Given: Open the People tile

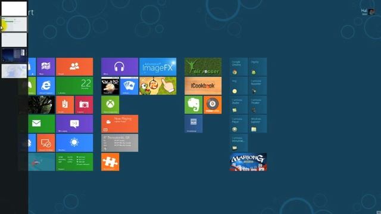Looking at the screenshot, I should point(74,67).
